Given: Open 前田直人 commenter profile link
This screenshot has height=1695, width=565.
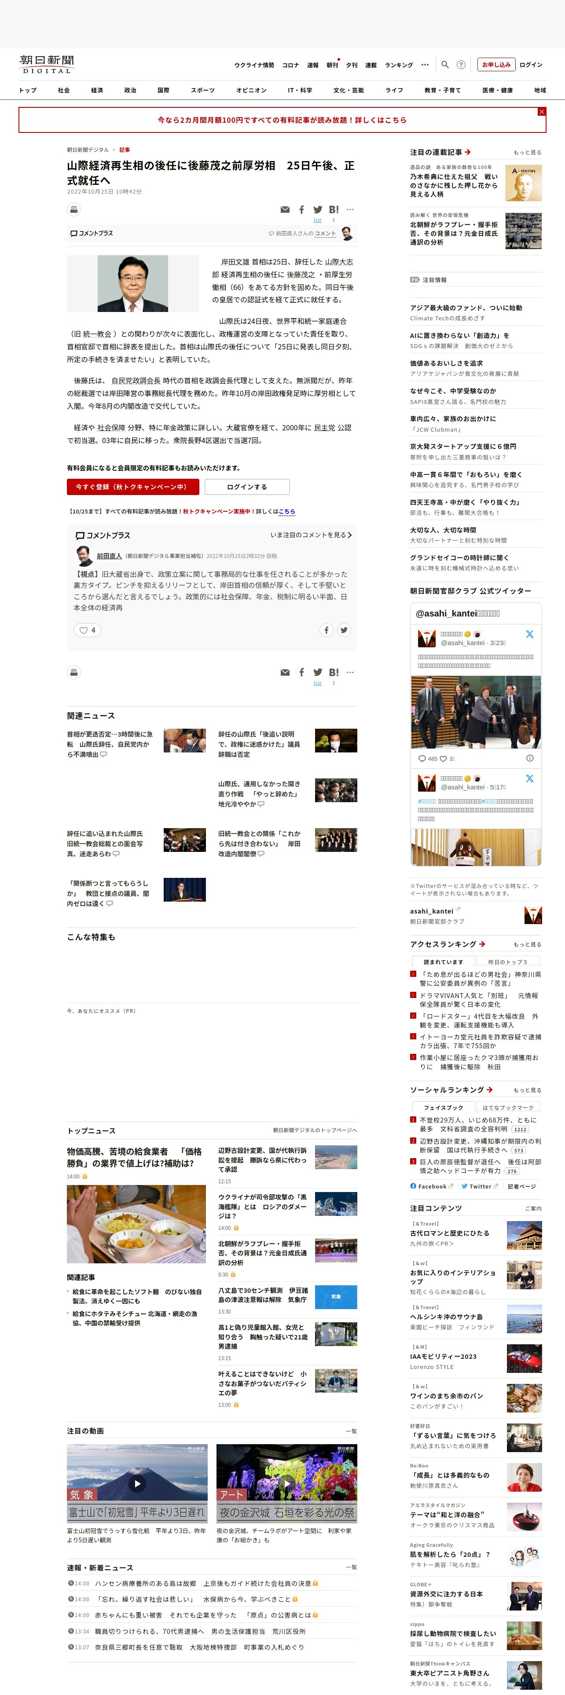Looking at the screenshot, I should click(x=109, y=556).
